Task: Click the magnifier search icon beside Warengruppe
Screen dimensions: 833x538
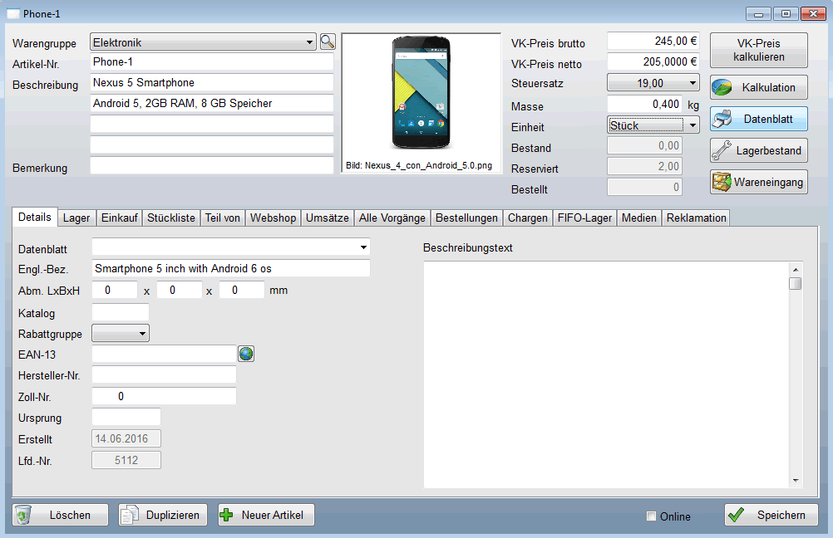Action: coord(328,42)
